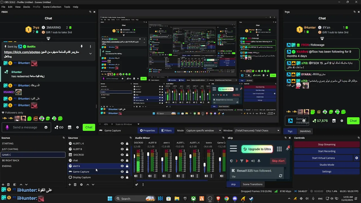Open the Capture specific window mode dropdown

[204, 131]
